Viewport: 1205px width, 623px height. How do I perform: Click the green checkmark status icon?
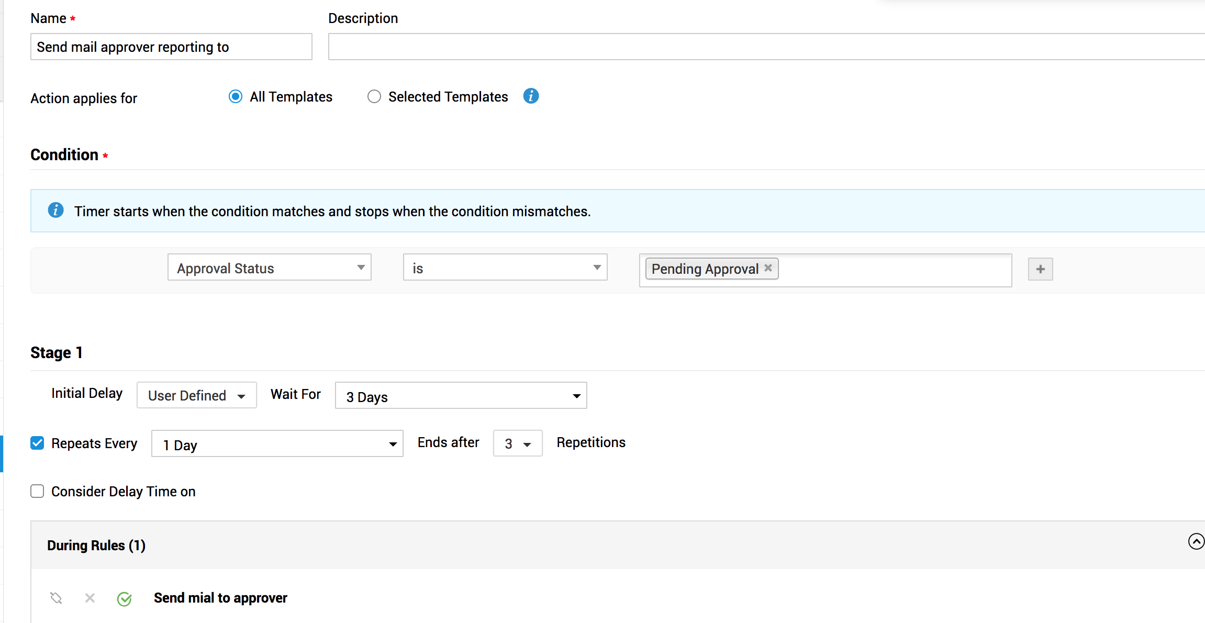(125, 599)
